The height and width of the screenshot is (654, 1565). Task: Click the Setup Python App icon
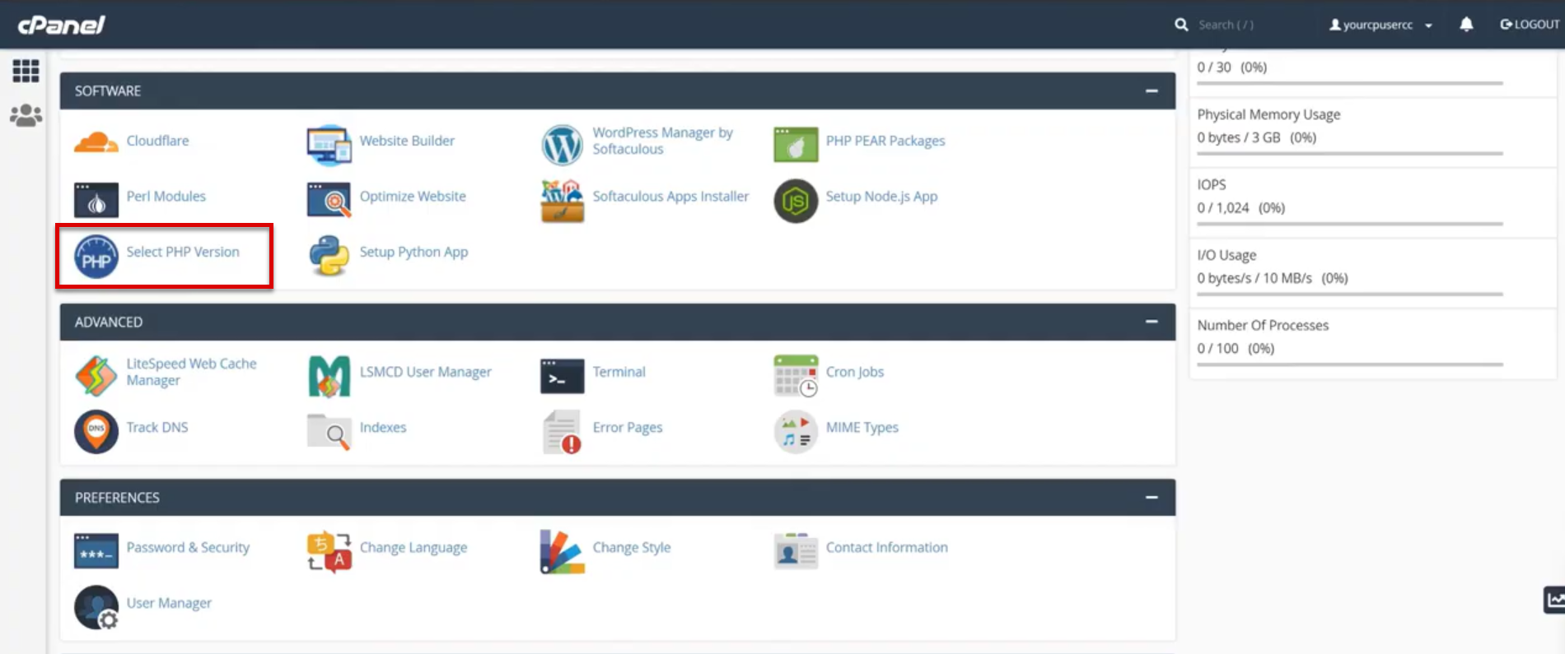(329, 255)
